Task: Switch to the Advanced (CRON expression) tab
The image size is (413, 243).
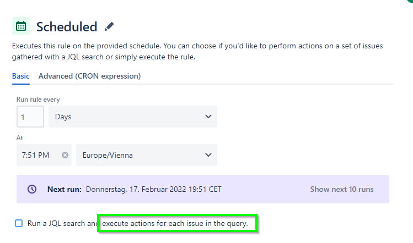Action: click(89, 76)
